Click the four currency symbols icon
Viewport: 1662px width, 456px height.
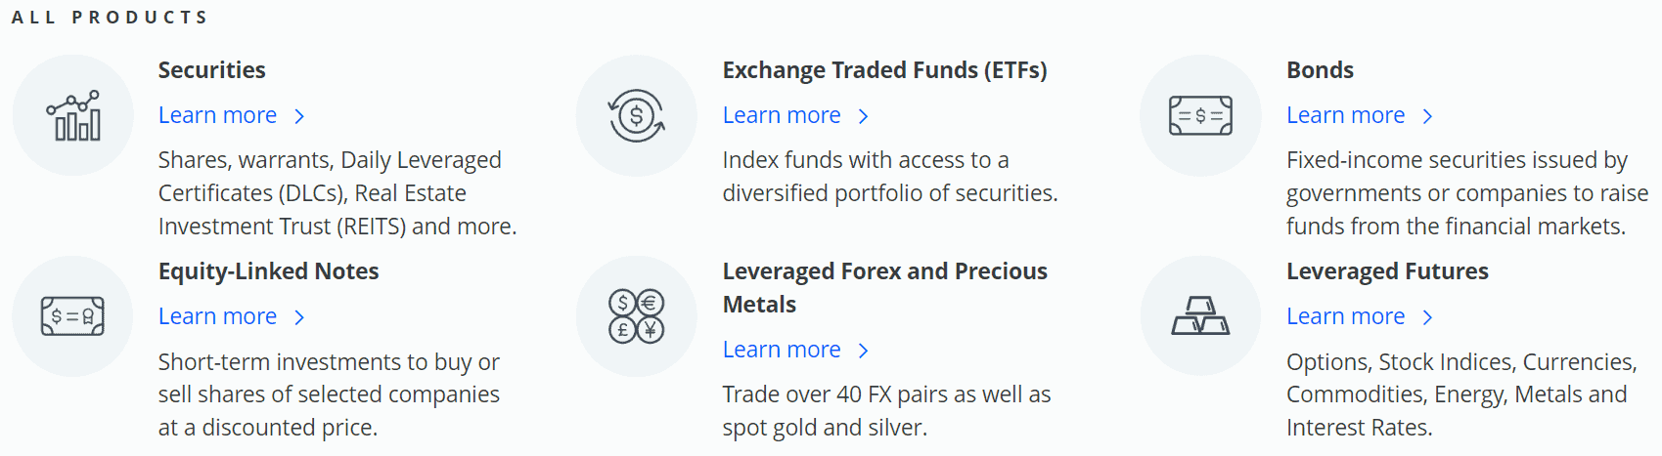(637, 316)
